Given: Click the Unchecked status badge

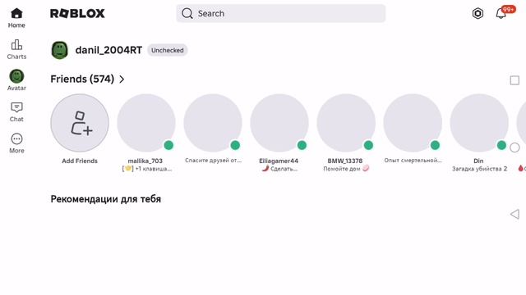Looking at the screenshot, I should pyautogui.click(x=168, y=50).
